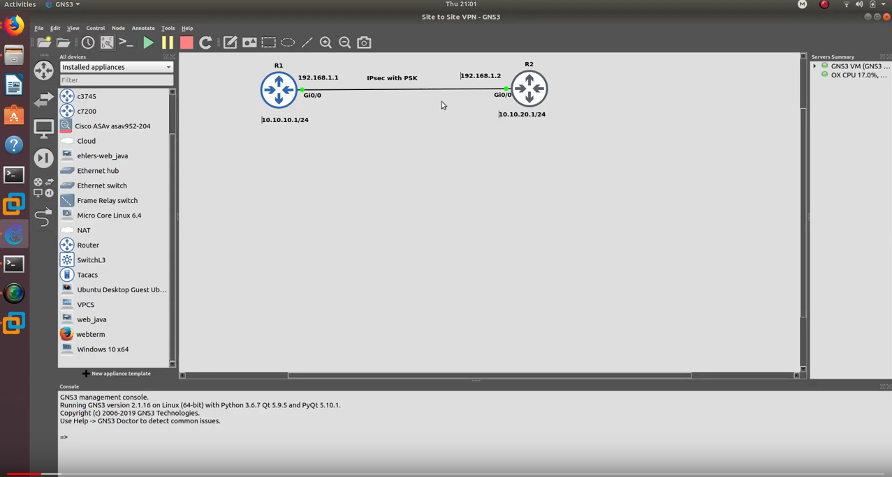The image size is (892, 477).
Task: Start all devices with the green play button
Action: click(148, 43)
